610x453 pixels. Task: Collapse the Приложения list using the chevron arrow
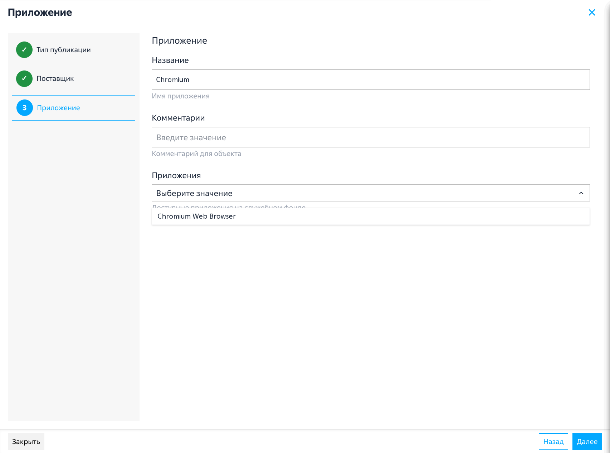(581, 193)
